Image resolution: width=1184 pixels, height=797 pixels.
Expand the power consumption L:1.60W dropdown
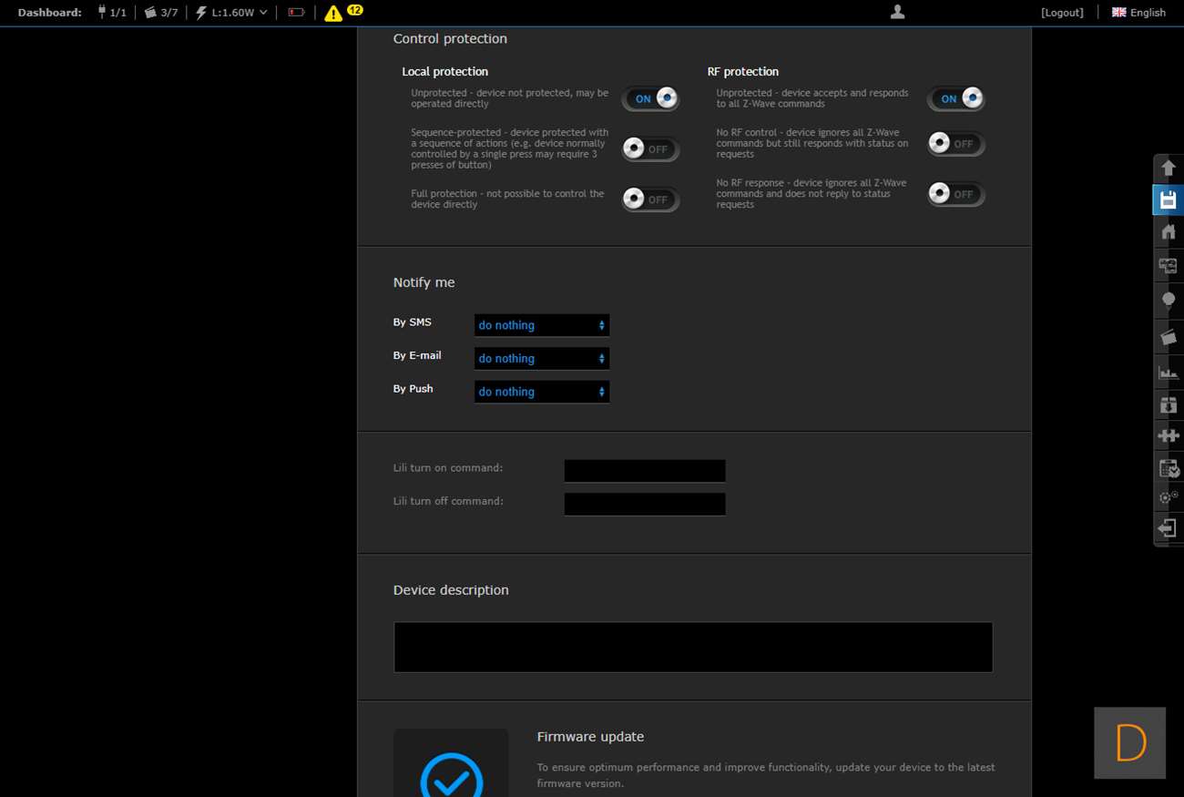tap(232, 13)
